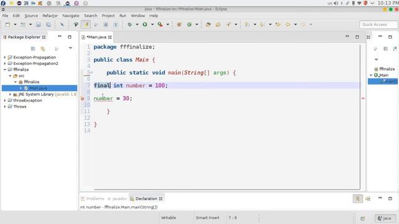
Task: Toggle Show Whitespace Characters pilcrow button
Action: click(x=116, y=24)
